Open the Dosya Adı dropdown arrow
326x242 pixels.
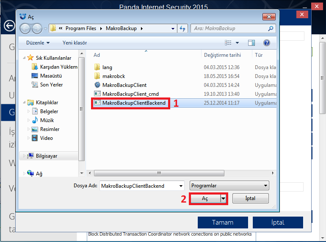[181, 186]
